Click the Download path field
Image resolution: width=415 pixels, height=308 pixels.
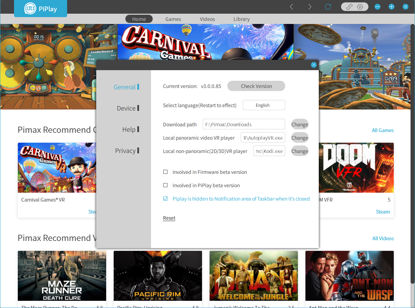tap(244, 125)
